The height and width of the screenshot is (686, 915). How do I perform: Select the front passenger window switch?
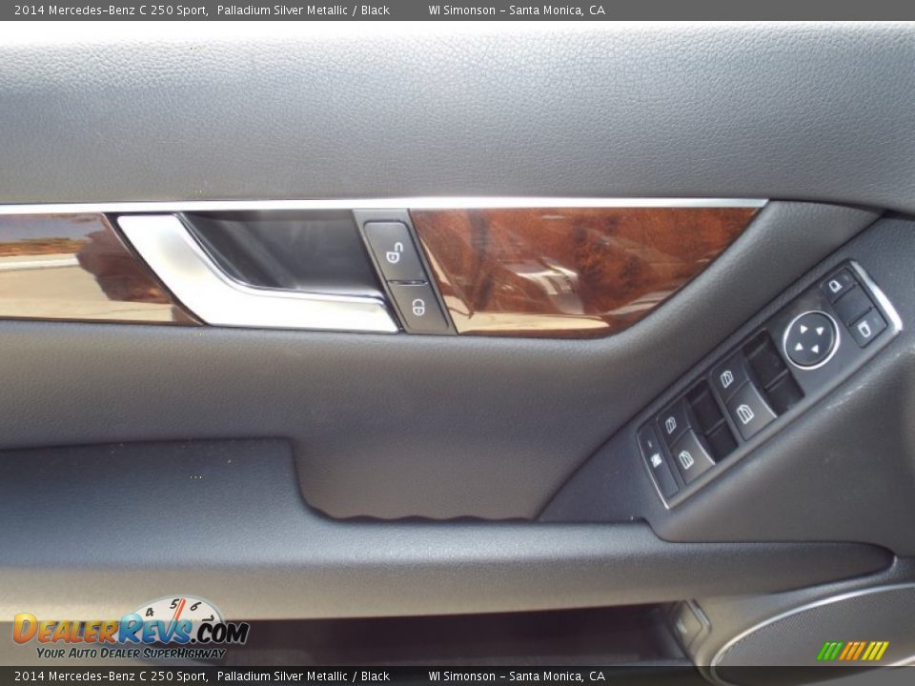[x=745, y=412]
